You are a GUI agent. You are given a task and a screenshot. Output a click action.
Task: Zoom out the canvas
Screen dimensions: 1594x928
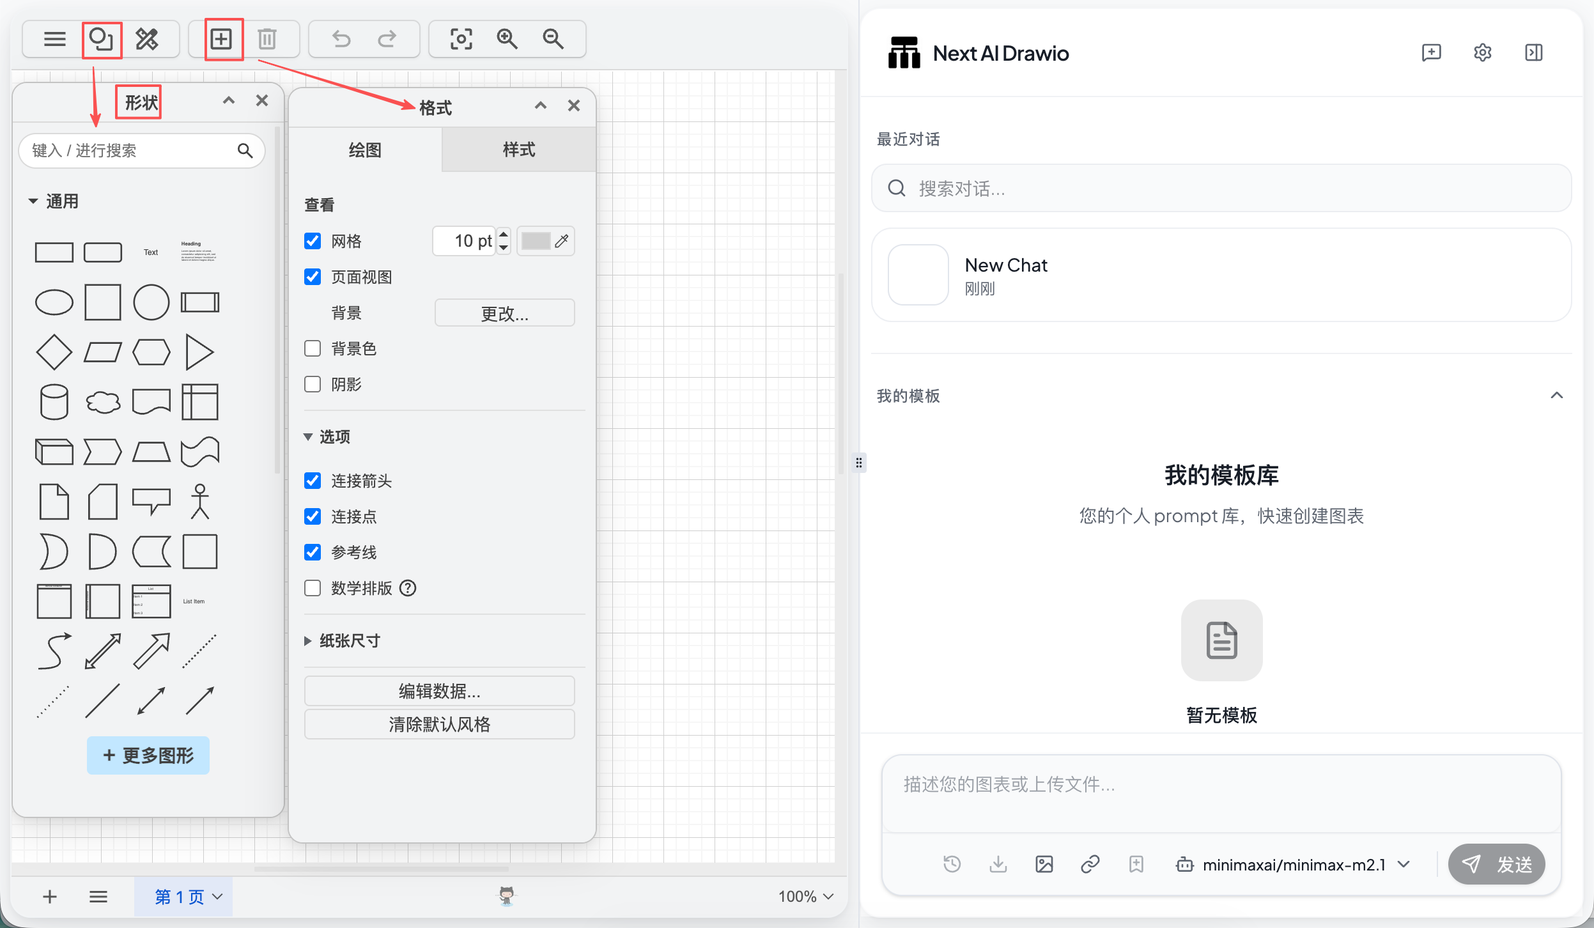(x=553, y=40)
